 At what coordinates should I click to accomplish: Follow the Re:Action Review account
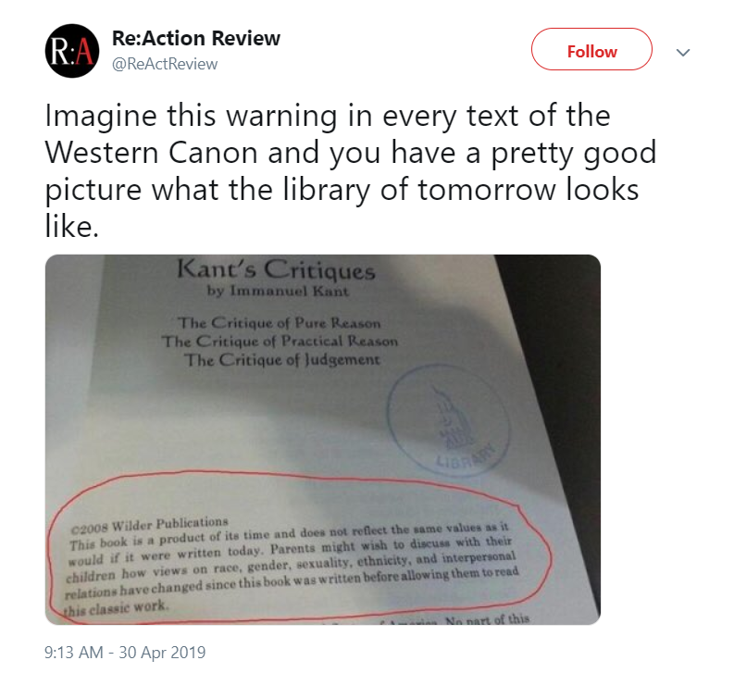591,49
